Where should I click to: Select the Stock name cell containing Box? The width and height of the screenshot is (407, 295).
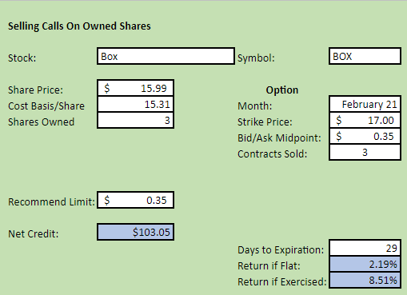[x=166, y=56]
